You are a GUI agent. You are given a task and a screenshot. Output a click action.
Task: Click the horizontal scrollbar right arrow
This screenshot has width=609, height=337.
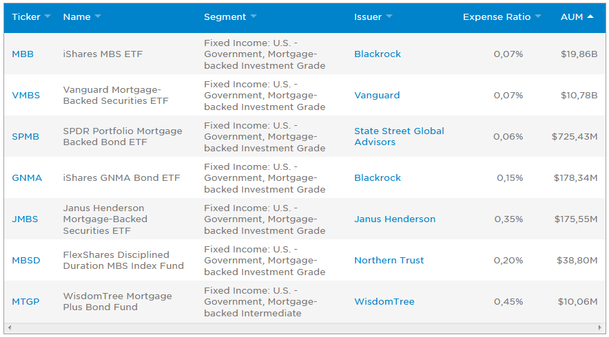pyautogui.click(x=601, y=328)
